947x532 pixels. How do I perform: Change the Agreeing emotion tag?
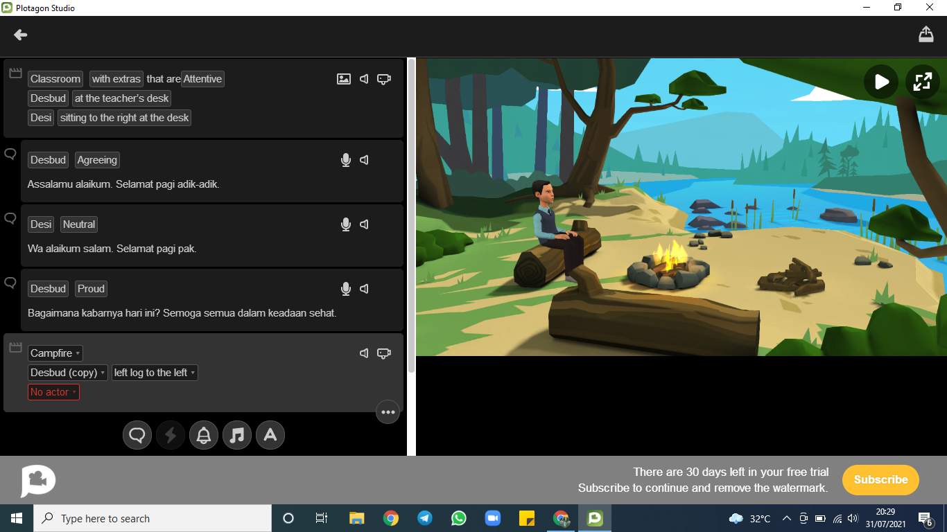point(97,160)
